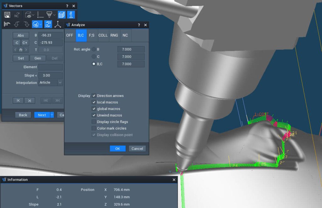Viewport: 322px width, 208px height.
Task: Expand the dropdown arrow beside Next
Action: click(52, 115)
